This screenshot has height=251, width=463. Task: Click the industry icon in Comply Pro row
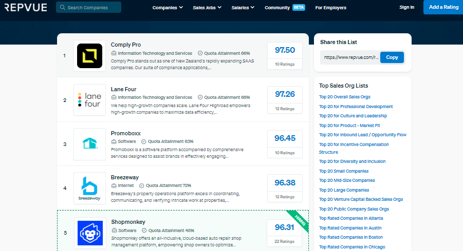(x=114, y=53)
